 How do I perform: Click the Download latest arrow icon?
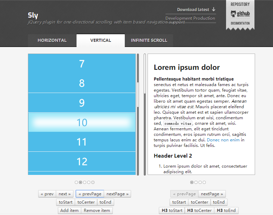point(214,9)
